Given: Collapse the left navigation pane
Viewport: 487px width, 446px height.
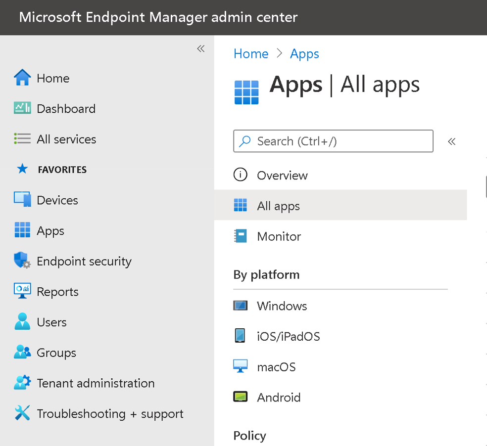Looking at the screenshot, I should tap(201, 48).
